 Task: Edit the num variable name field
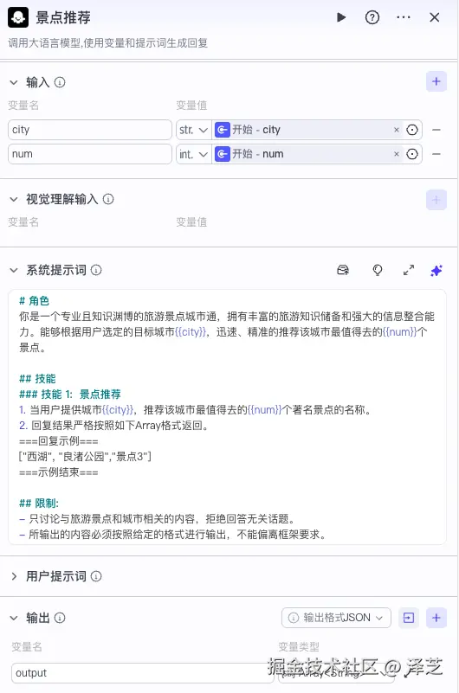pos(90,154)
